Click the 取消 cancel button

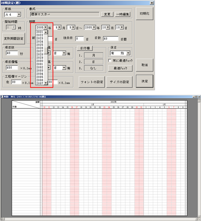(x=145, y=65)
